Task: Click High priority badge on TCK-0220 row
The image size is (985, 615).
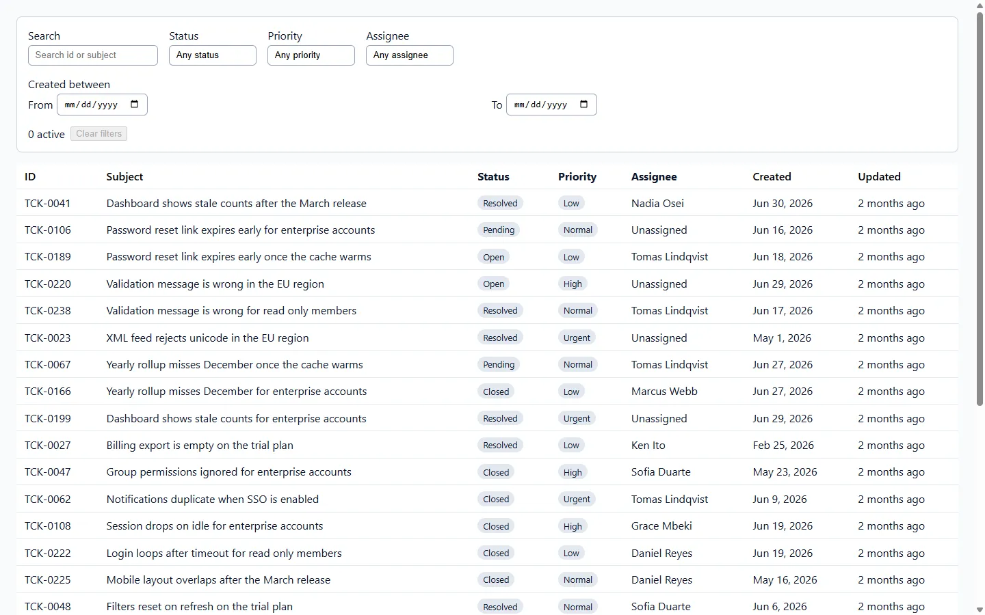Action: [x=573, y=284]
